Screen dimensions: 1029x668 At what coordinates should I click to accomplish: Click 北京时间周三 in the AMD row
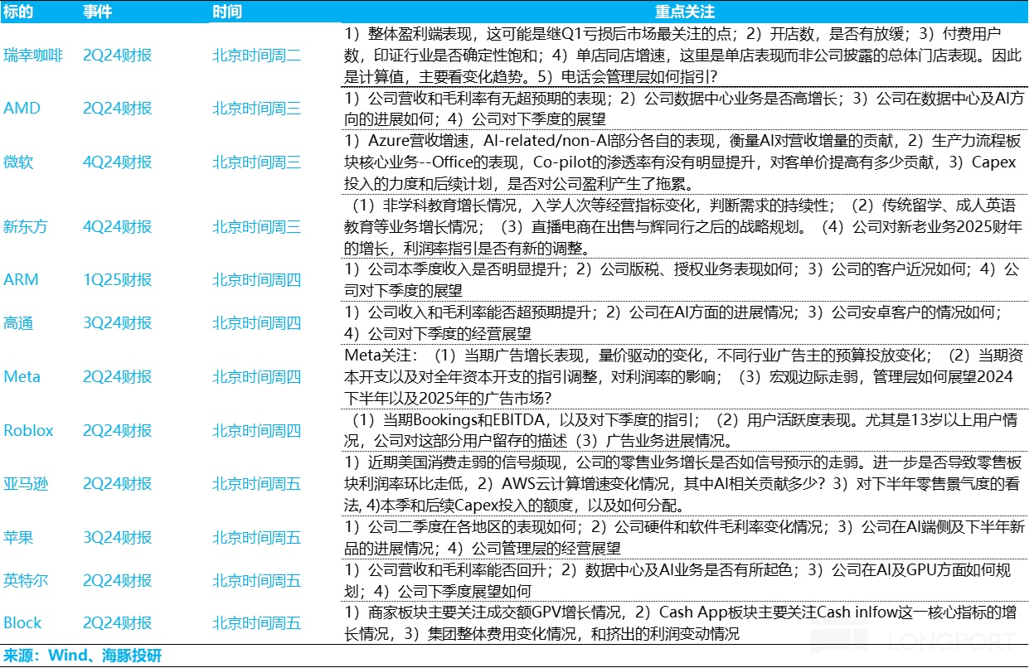pyautogui.click(x=257, y=109)
